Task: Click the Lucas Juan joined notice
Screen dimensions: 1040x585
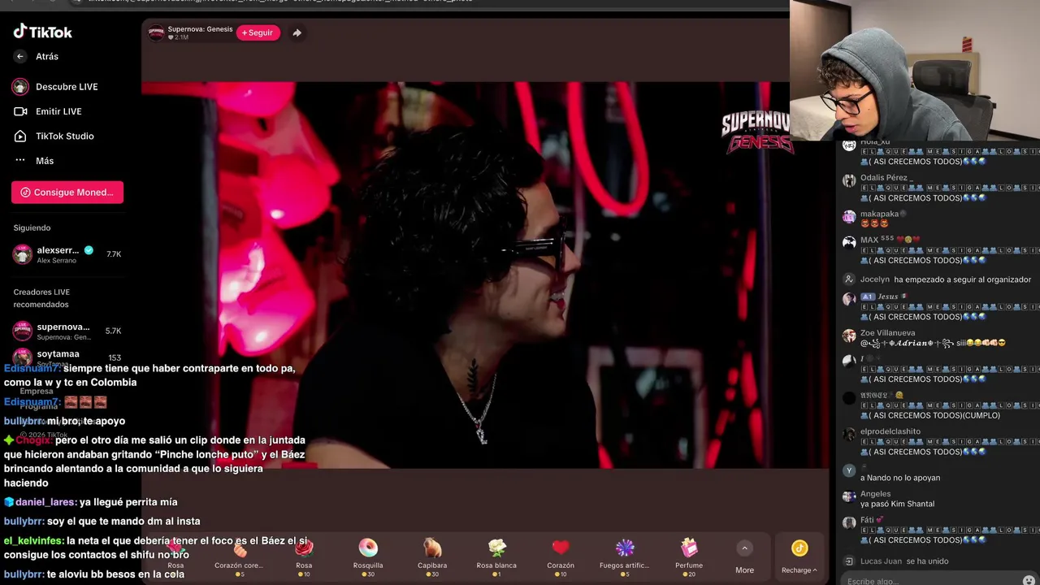Action: point(904,561)
